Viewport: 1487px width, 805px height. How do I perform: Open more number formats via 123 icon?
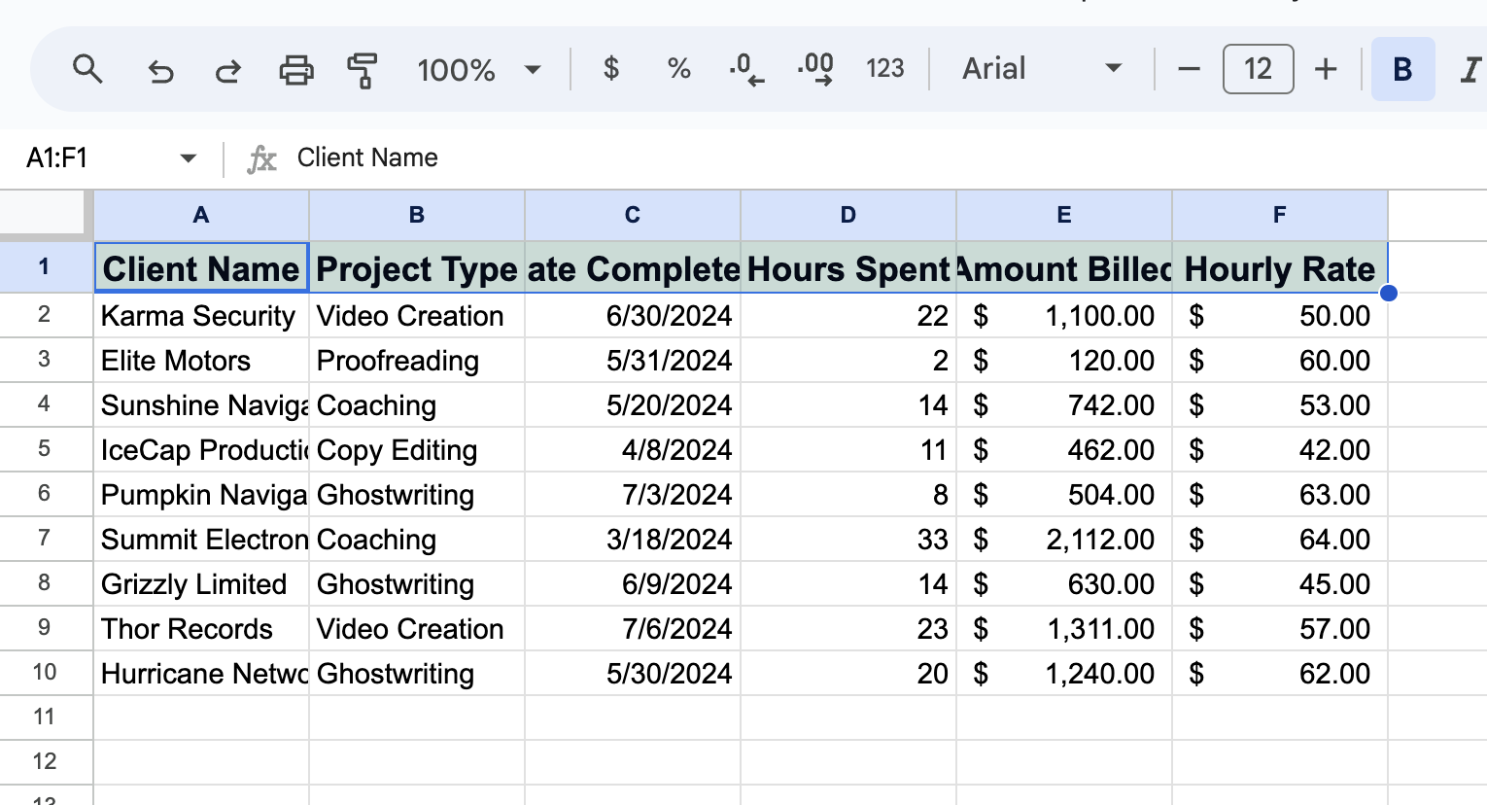[x=884, y=69]
